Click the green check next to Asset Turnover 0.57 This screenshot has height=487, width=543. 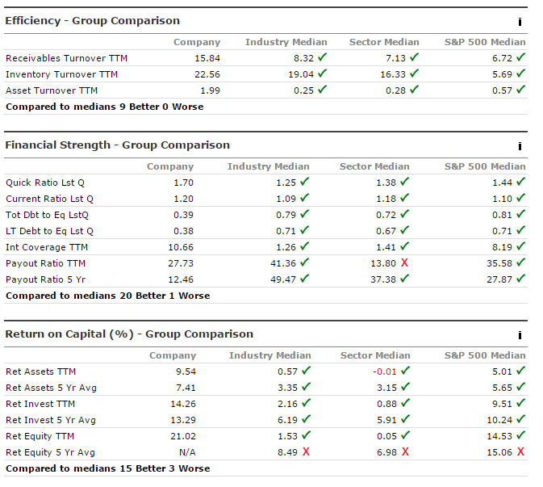click(520, 90)
